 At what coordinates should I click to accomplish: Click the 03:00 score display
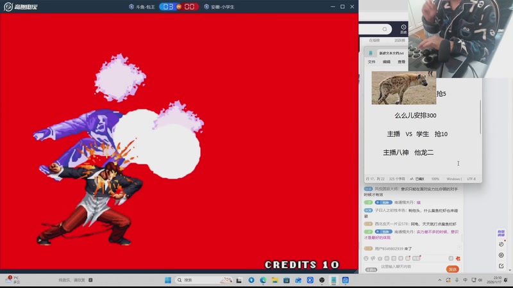point(179,6)
